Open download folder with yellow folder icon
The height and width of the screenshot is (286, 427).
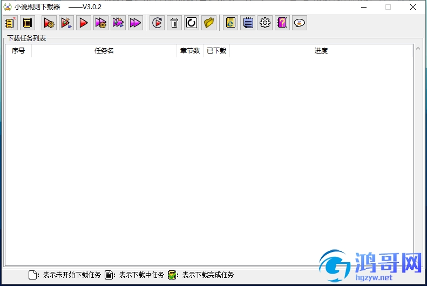point(209,23)
